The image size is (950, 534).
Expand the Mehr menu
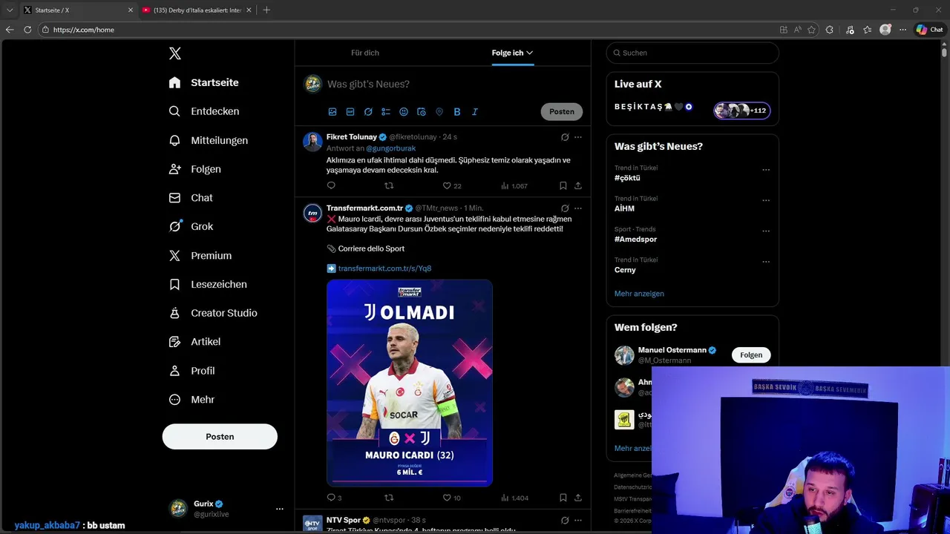click(x=191, y=400)
